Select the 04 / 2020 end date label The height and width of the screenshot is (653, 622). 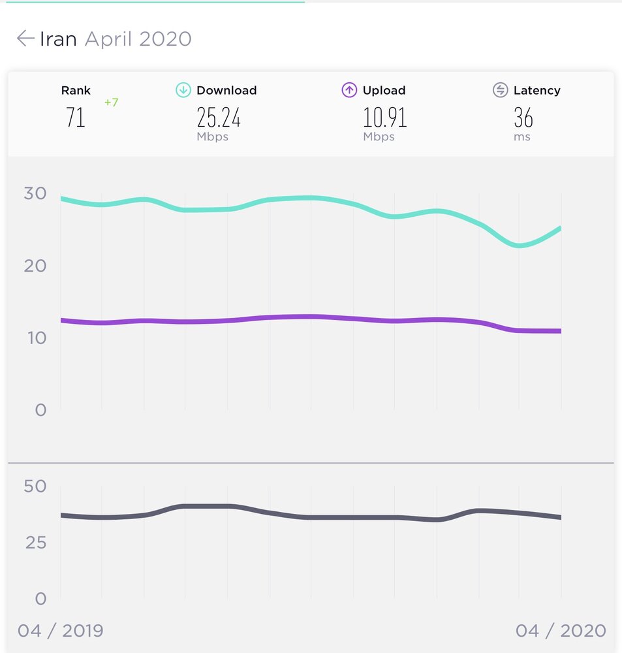pyautogui.click(x=561, y=631)
